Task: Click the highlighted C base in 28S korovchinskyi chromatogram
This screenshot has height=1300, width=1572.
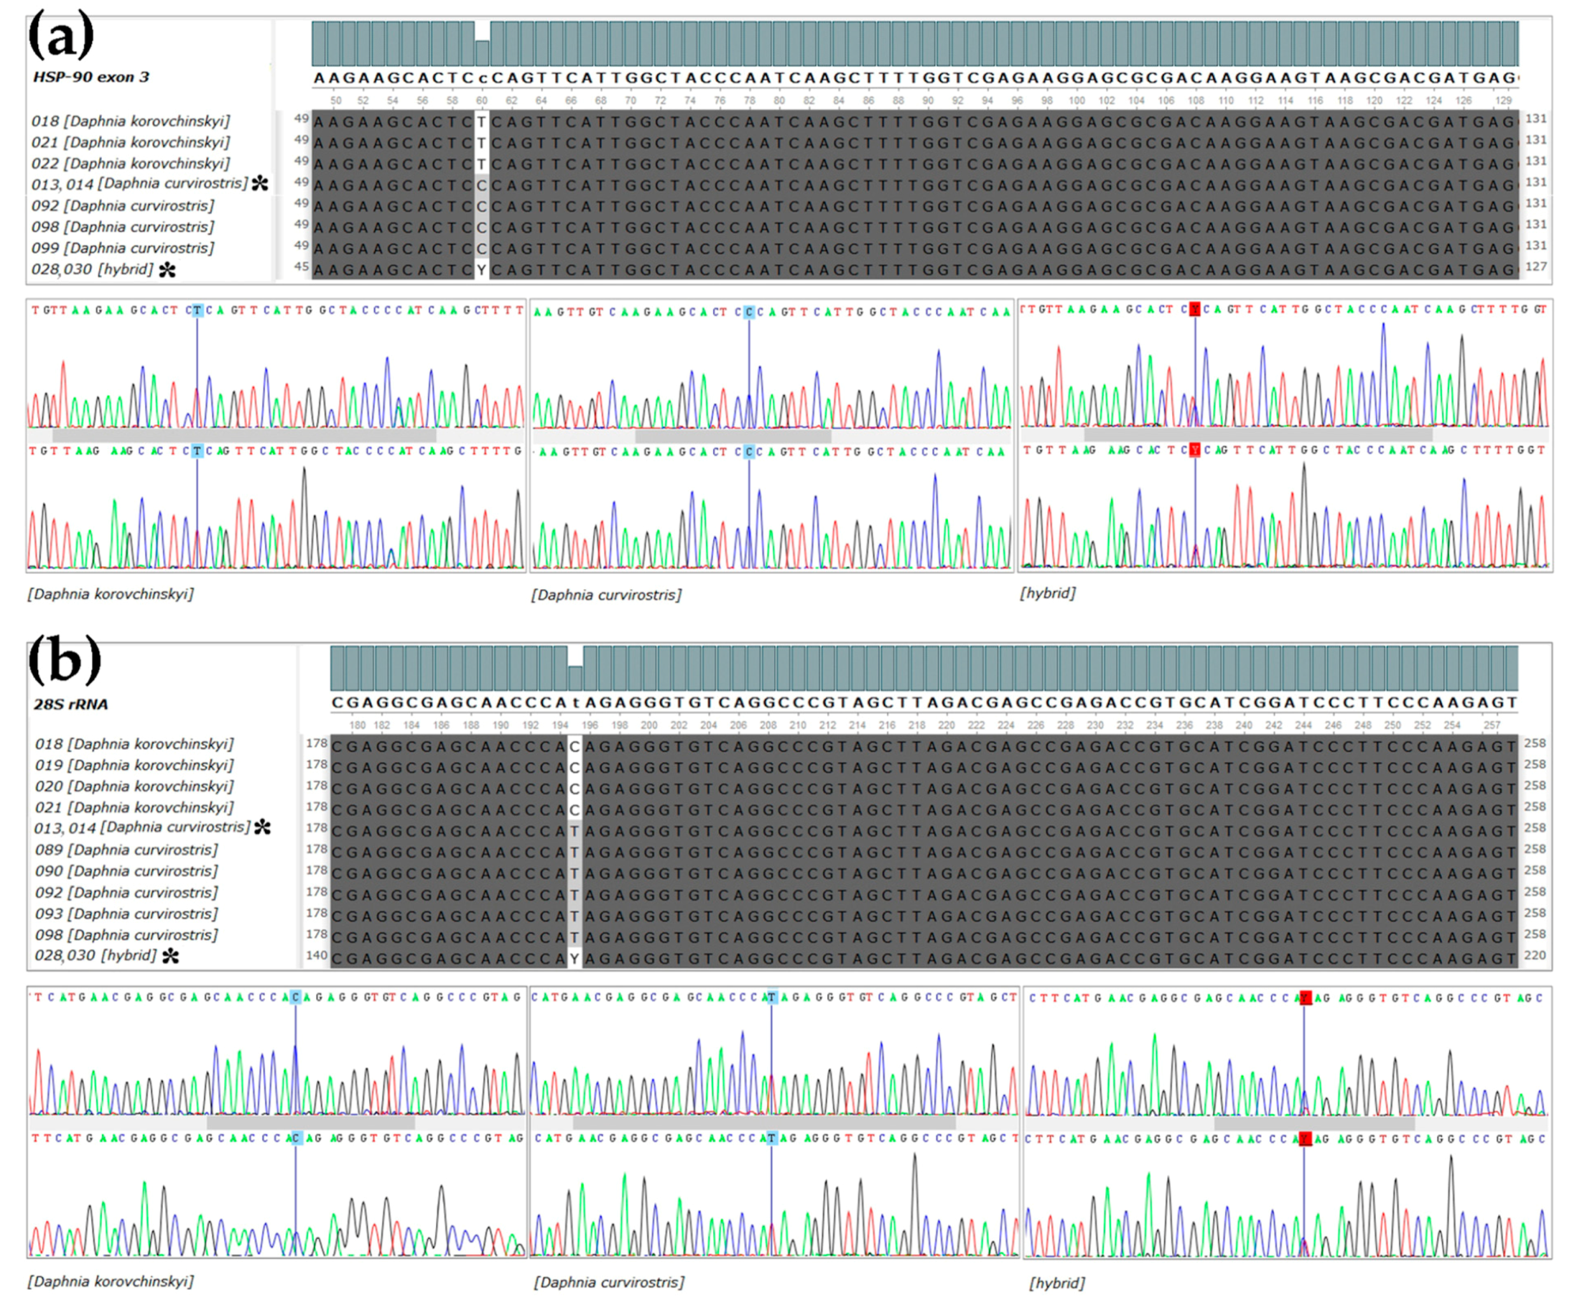Action: 295,997
